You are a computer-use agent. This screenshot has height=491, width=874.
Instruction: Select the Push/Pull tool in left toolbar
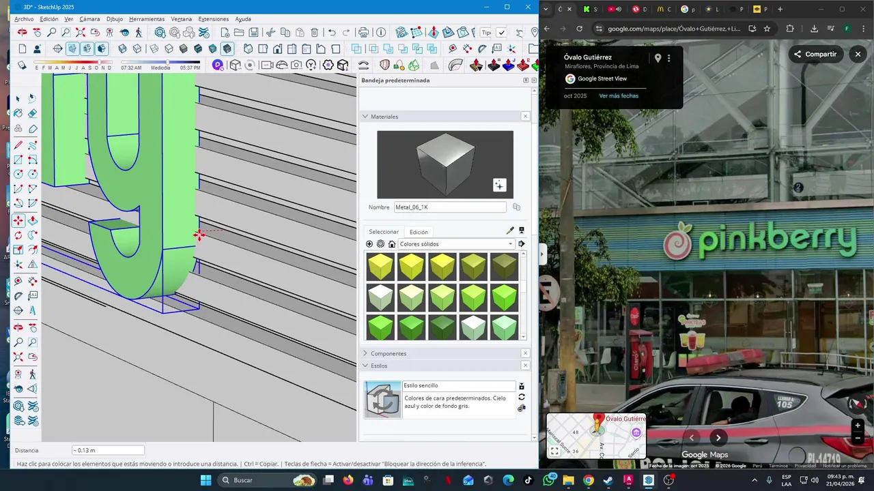[x=32, y=220]
